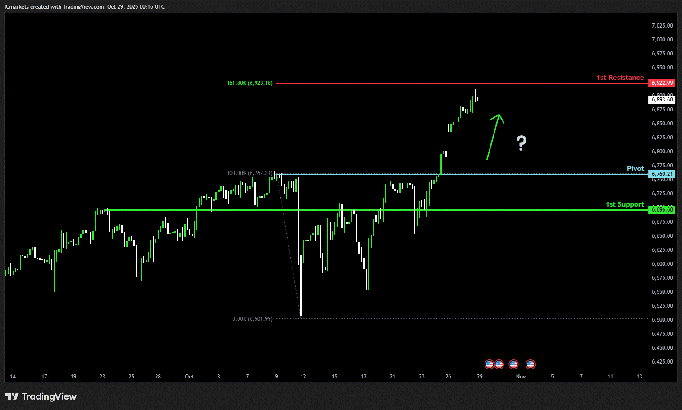This screenshot has height=410, width=682.
Task: Click the third US flag economic event icon
Action: [x=513, y=364]
